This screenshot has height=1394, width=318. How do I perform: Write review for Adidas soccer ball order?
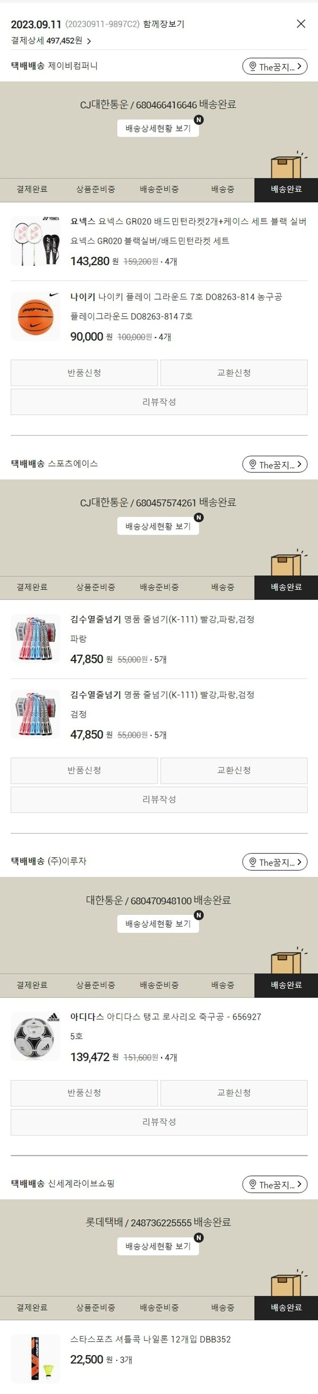[x=159, y=1122]
